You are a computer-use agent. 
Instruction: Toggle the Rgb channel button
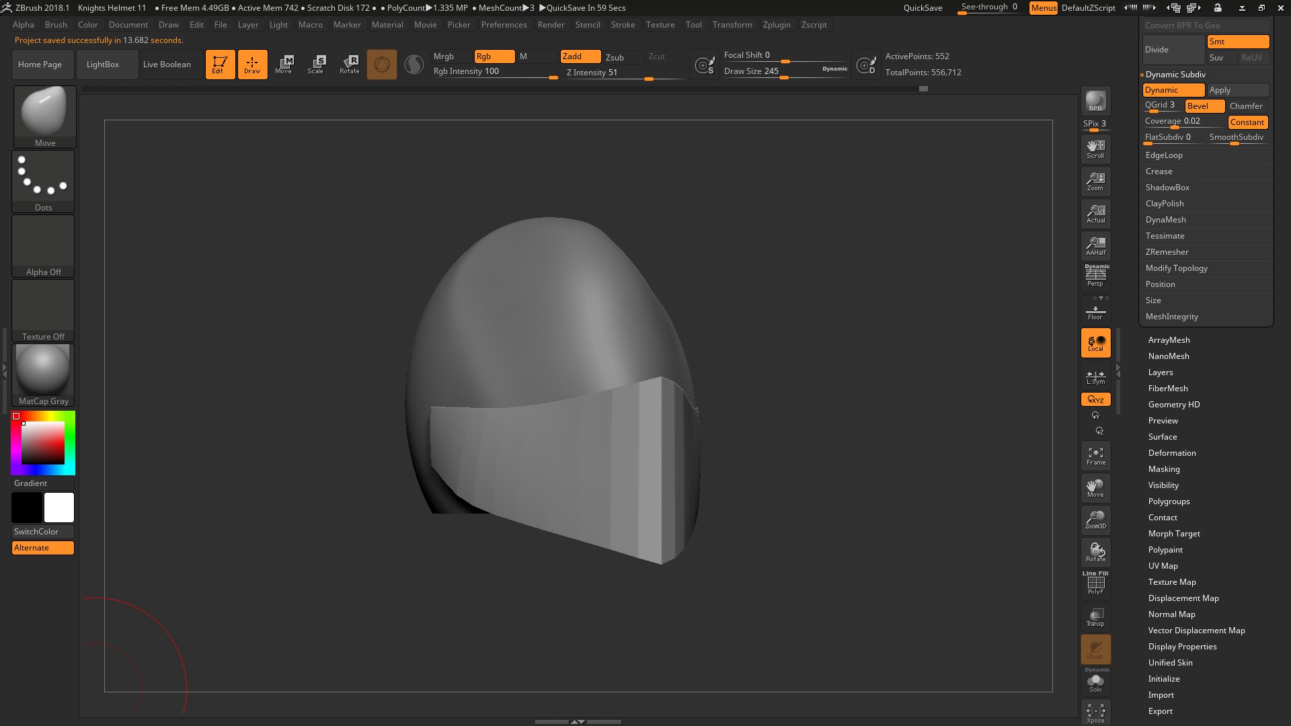494,56
